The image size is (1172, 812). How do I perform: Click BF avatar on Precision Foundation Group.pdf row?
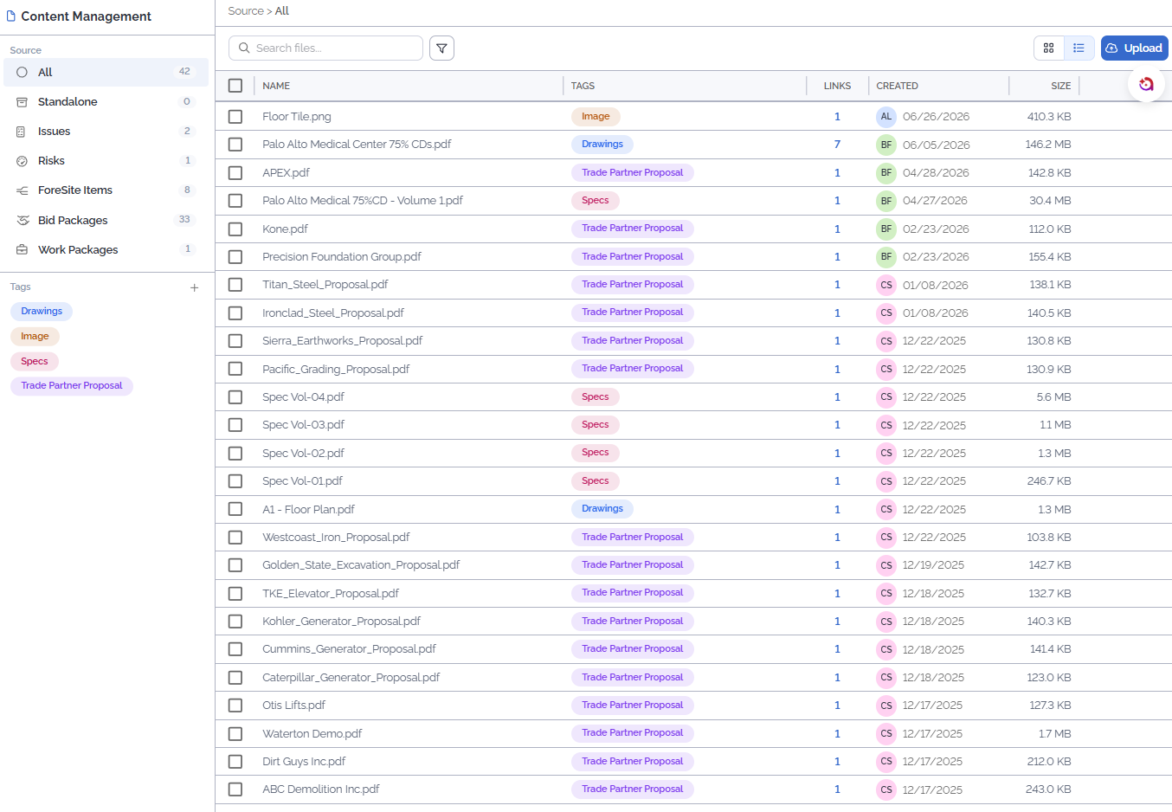[885, 257]
